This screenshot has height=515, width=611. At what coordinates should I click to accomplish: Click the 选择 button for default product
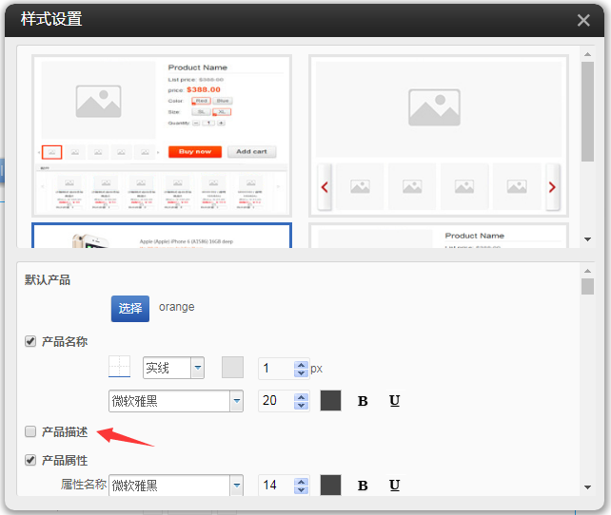pos(130,308)
